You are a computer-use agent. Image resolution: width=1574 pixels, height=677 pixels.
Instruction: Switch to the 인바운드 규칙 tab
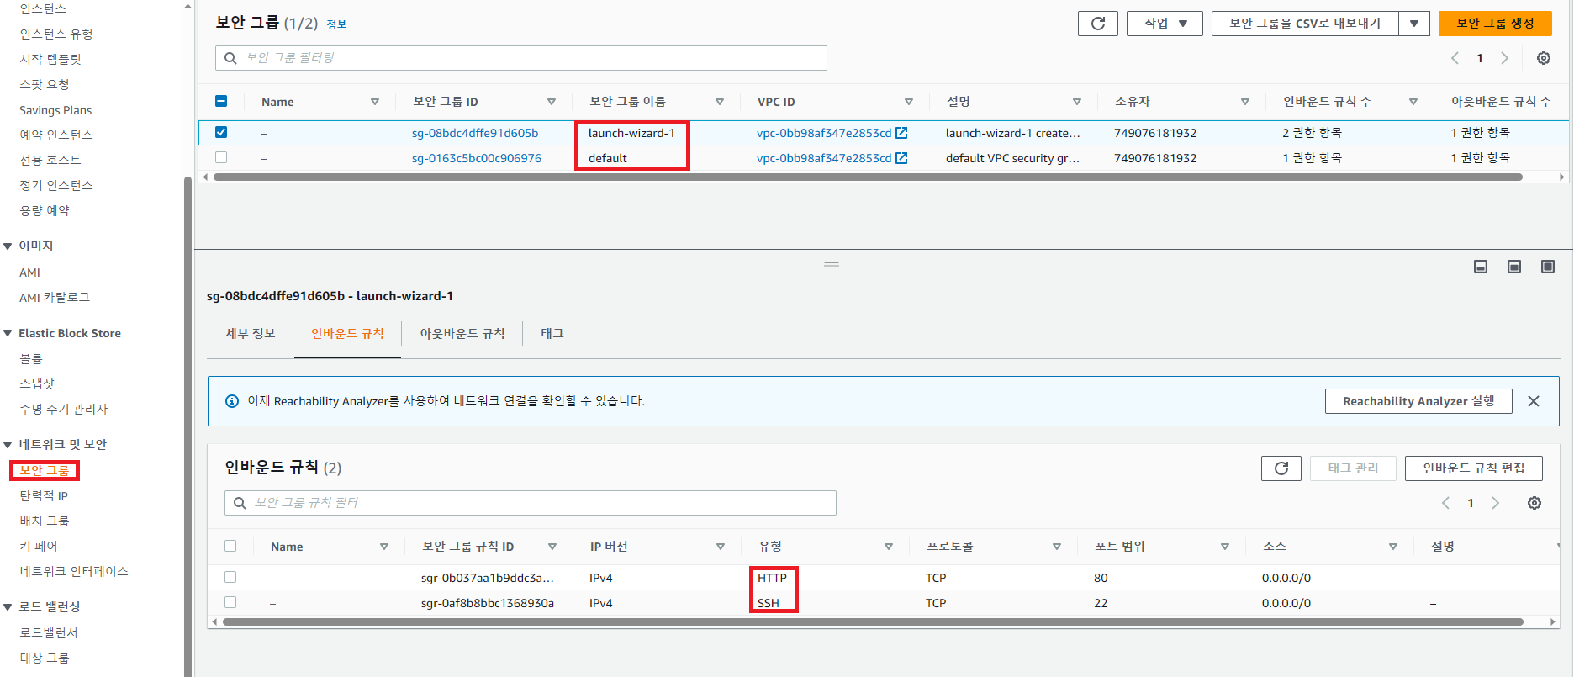click(347, 334)
